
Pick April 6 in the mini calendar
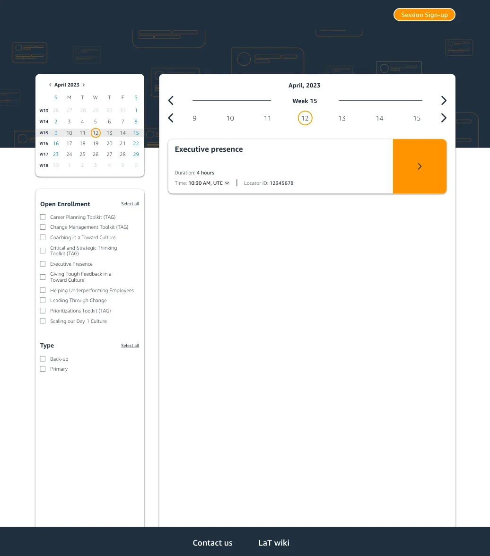tap(109, 122)
